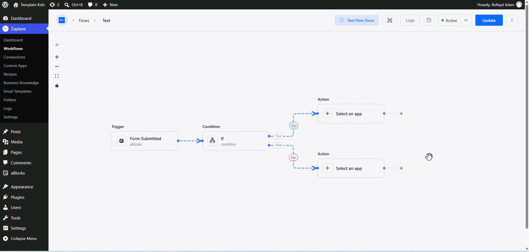Fit the flow to view
Screen dimensions: 529x252
pyautogui.click(x=57, y=76)
